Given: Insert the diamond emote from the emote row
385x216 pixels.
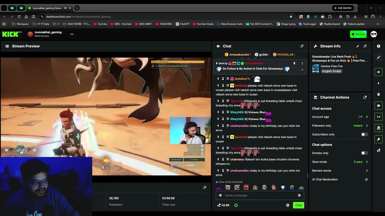Looking at the screenshot, I should [283, 187].
